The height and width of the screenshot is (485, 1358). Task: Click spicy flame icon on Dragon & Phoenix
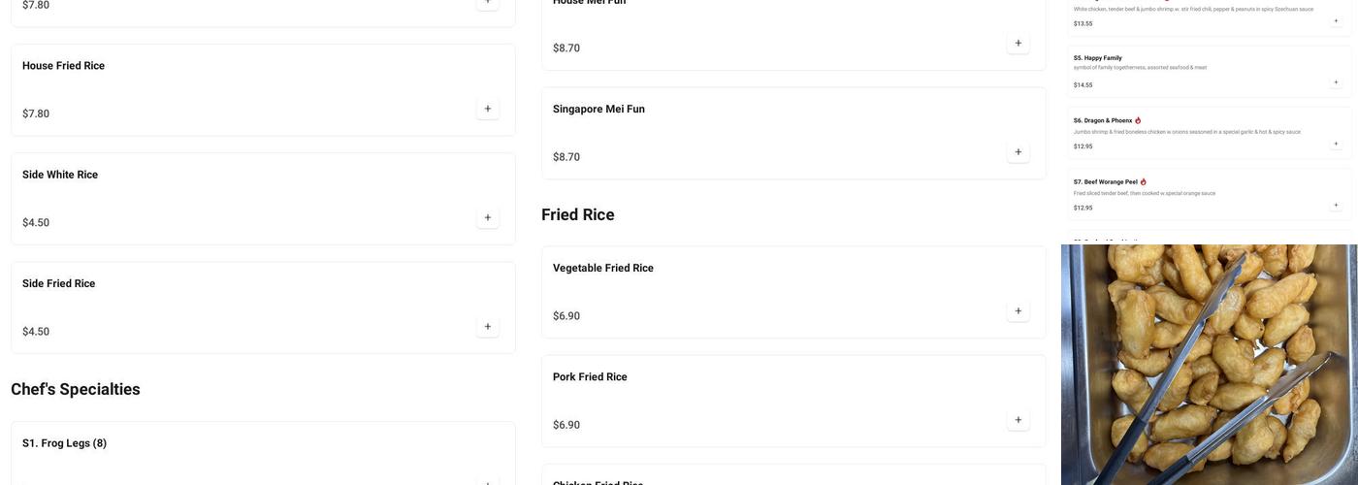[1138, 120]
